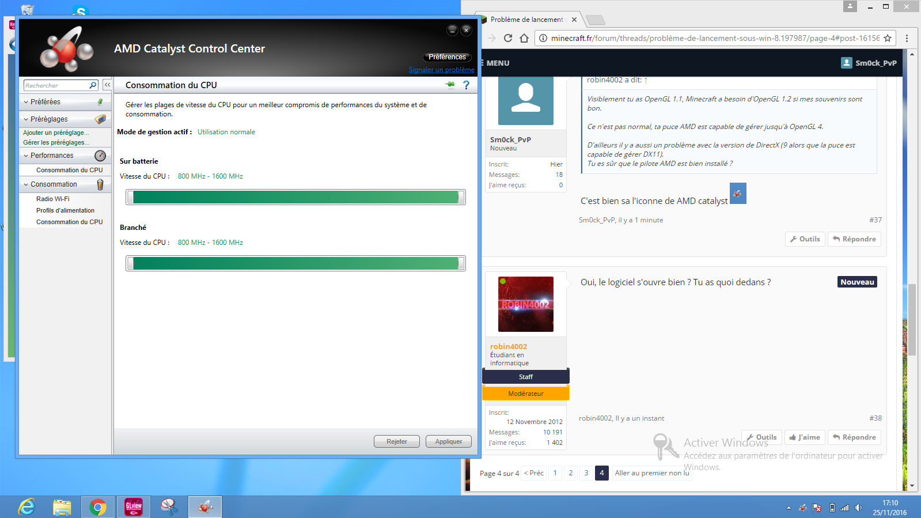Open Outils on post #37

(805, 239)
